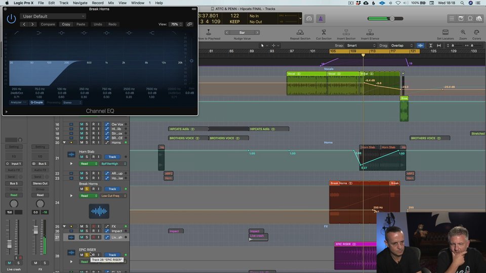Click the plug-in link chain icon
This screenshot has height=273, width=486.
pos(189,24)
